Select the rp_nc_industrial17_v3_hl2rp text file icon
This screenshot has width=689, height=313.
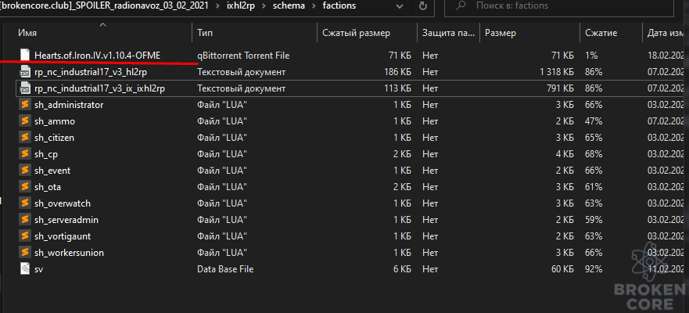coord(25,72)
